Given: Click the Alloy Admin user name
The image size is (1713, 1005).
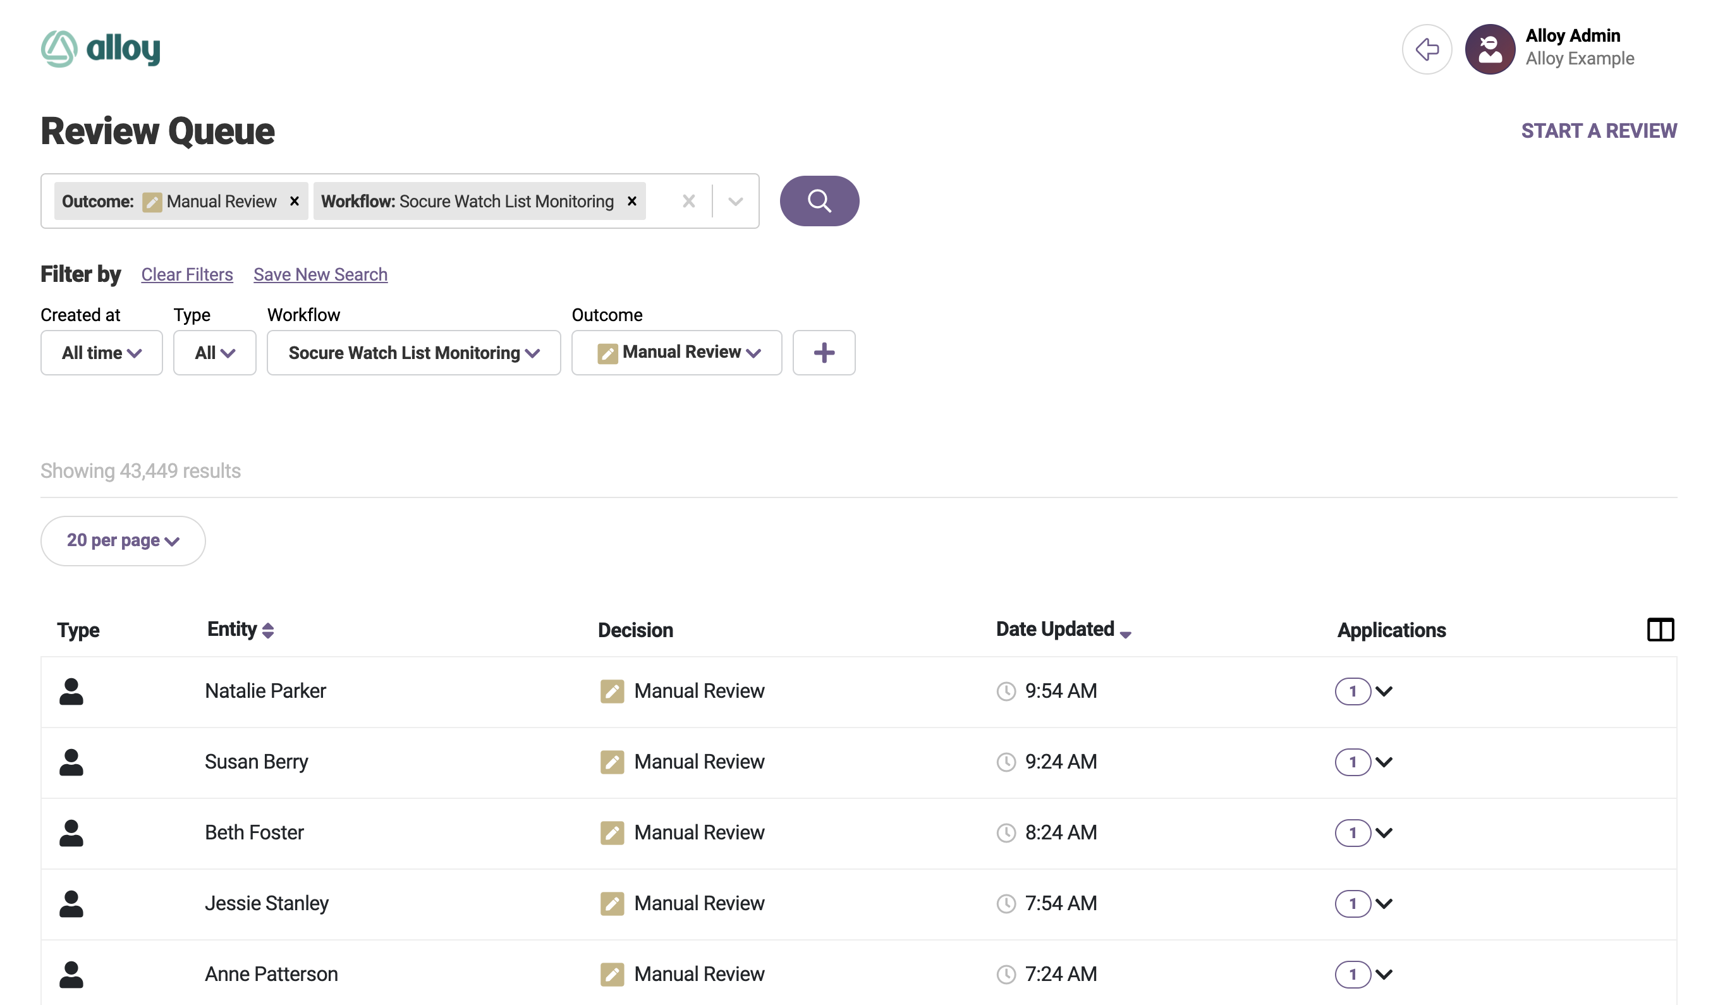Looking at the screenshot, I should [1572, 35].
